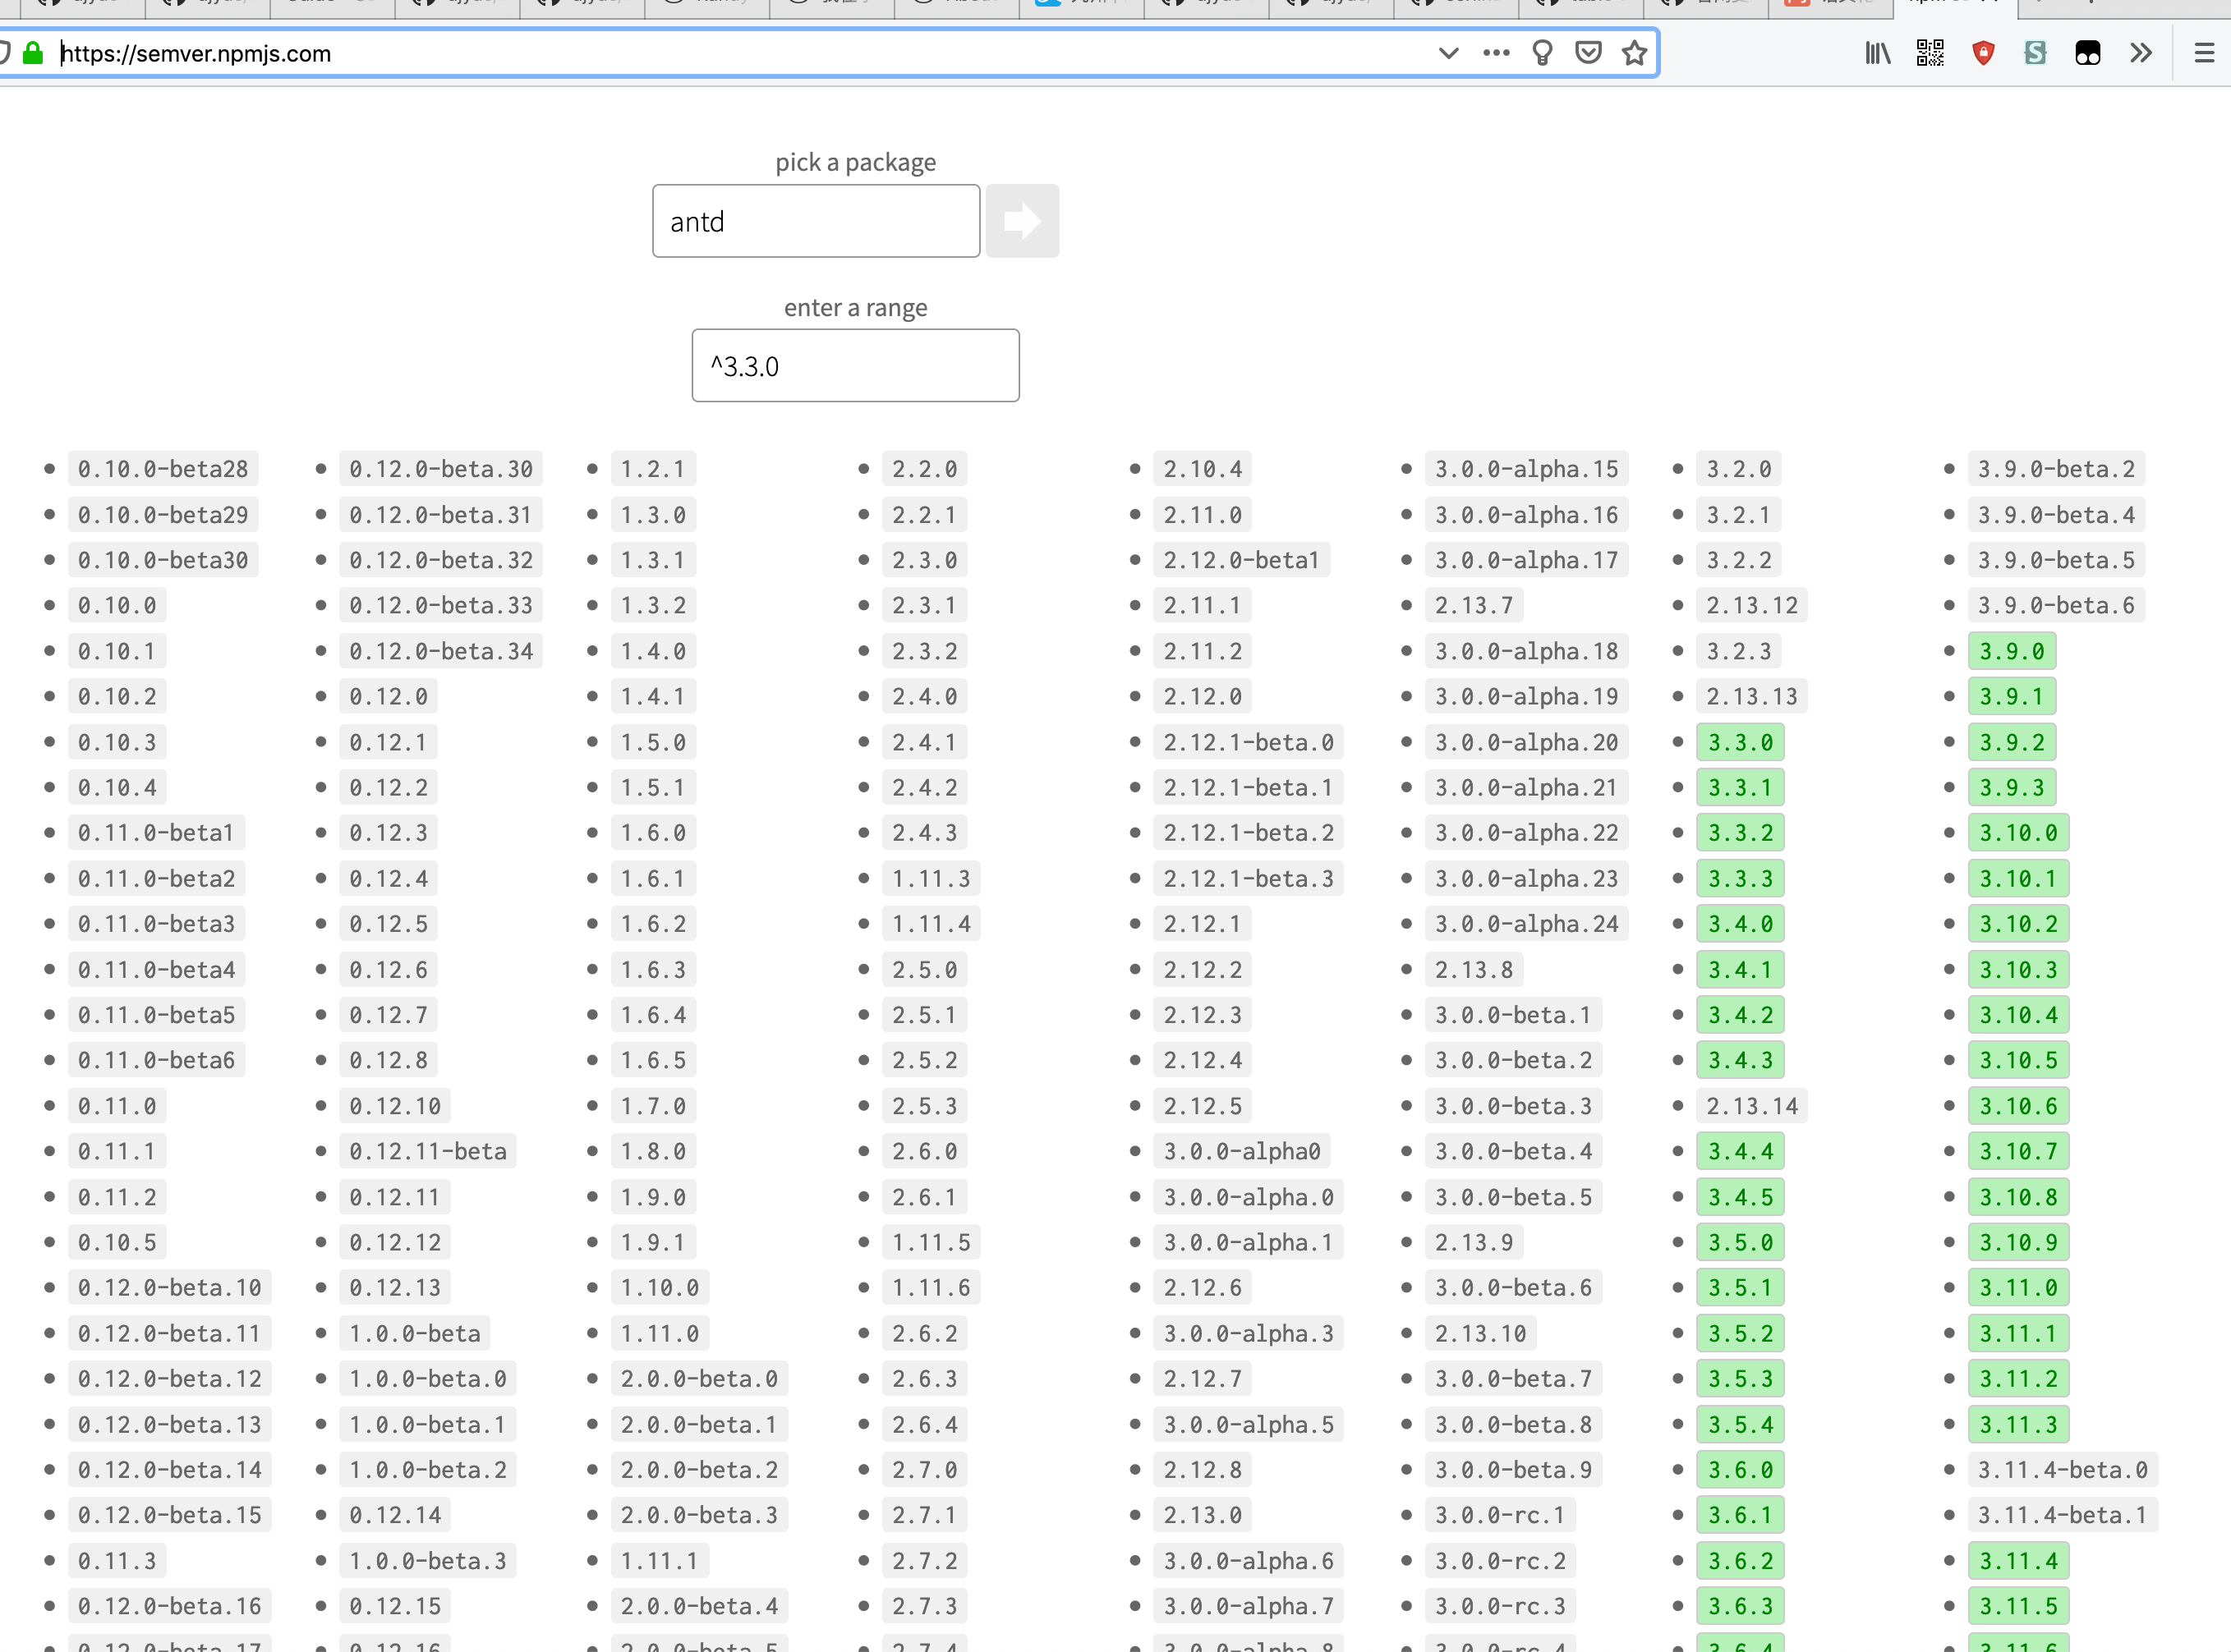Click the arrow button next to package name
Image resolution: width=2231 pixels, height=1652 pixels.
click(x=1023, y=220)
